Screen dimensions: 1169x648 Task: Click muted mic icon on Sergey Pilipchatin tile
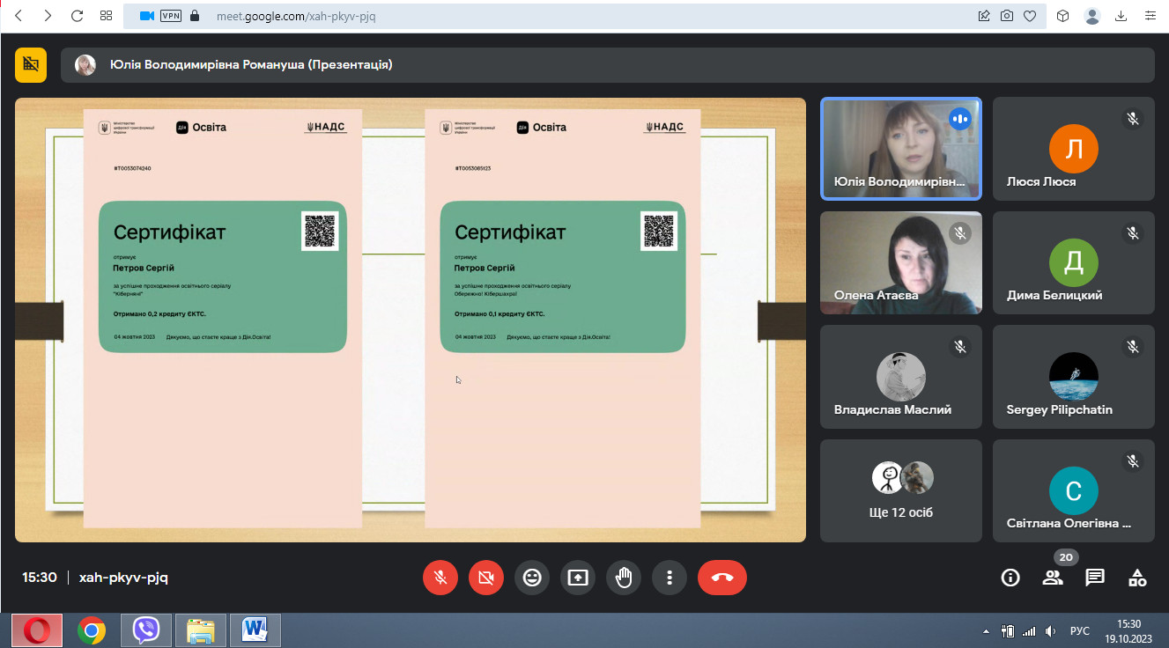point(1133,347)
